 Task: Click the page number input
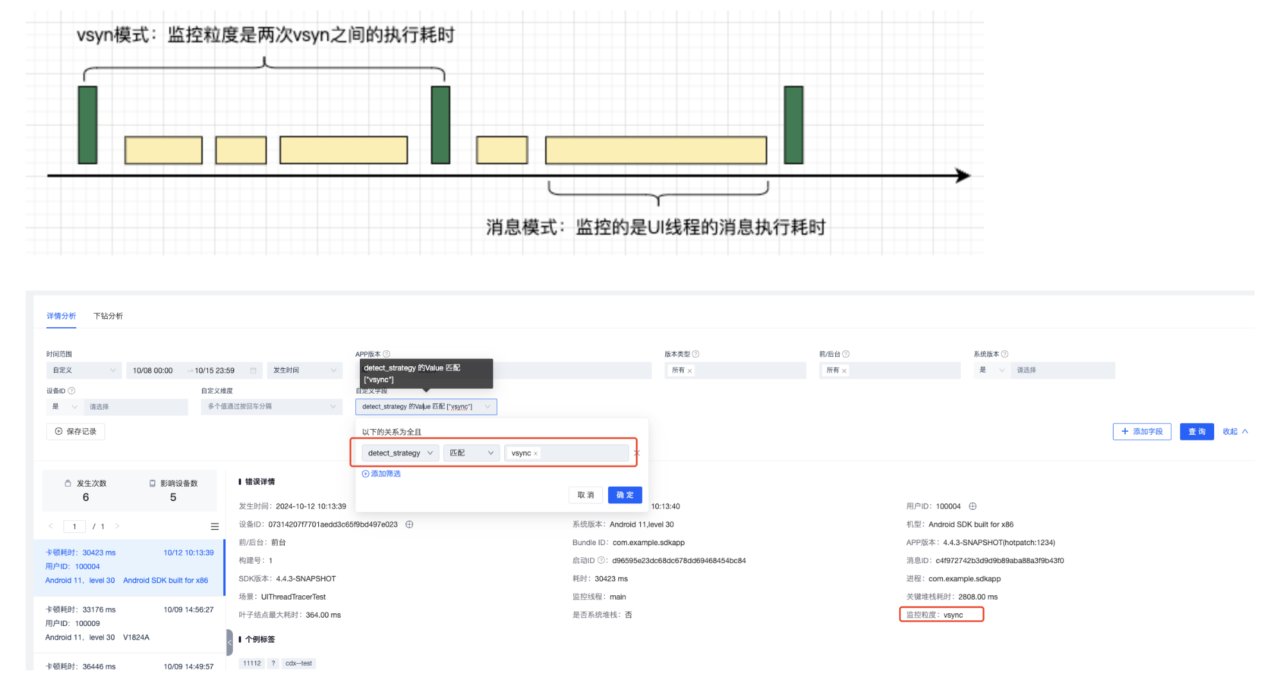[x=74, y=527]
